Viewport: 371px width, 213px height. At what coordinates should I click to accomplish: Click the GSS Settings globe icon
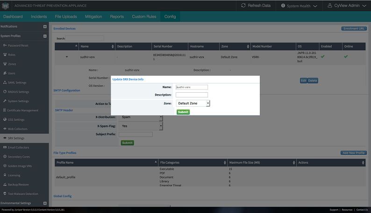[5, 119]
